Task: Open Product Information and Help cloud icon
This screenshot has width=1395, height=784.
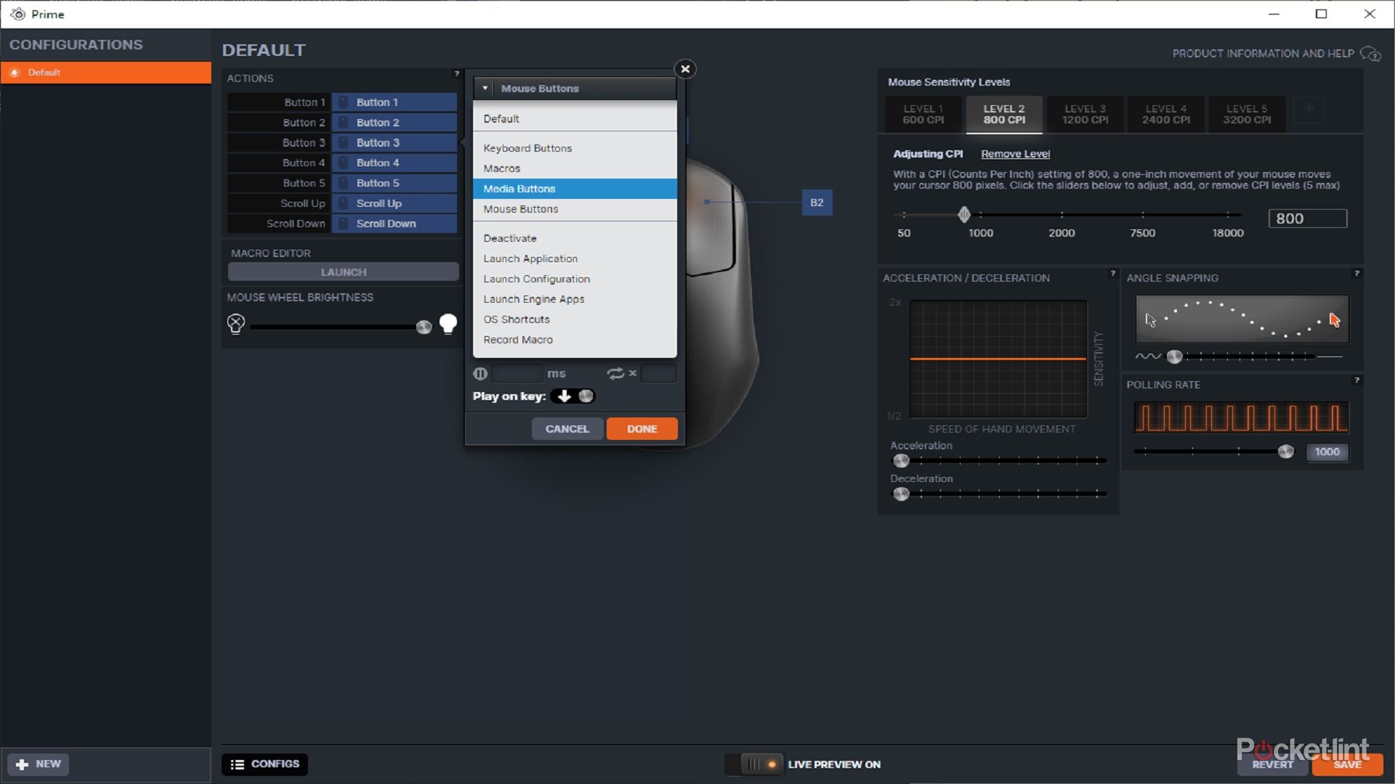Action: (x=1370, y=54)
